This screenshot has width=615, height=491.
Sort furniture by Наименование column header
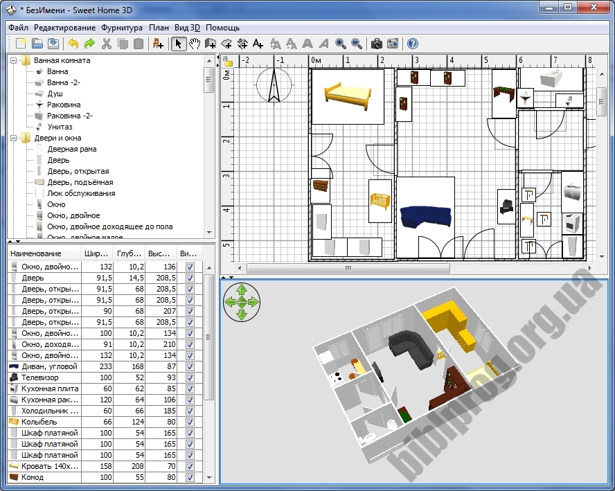(x=44, y=253)
